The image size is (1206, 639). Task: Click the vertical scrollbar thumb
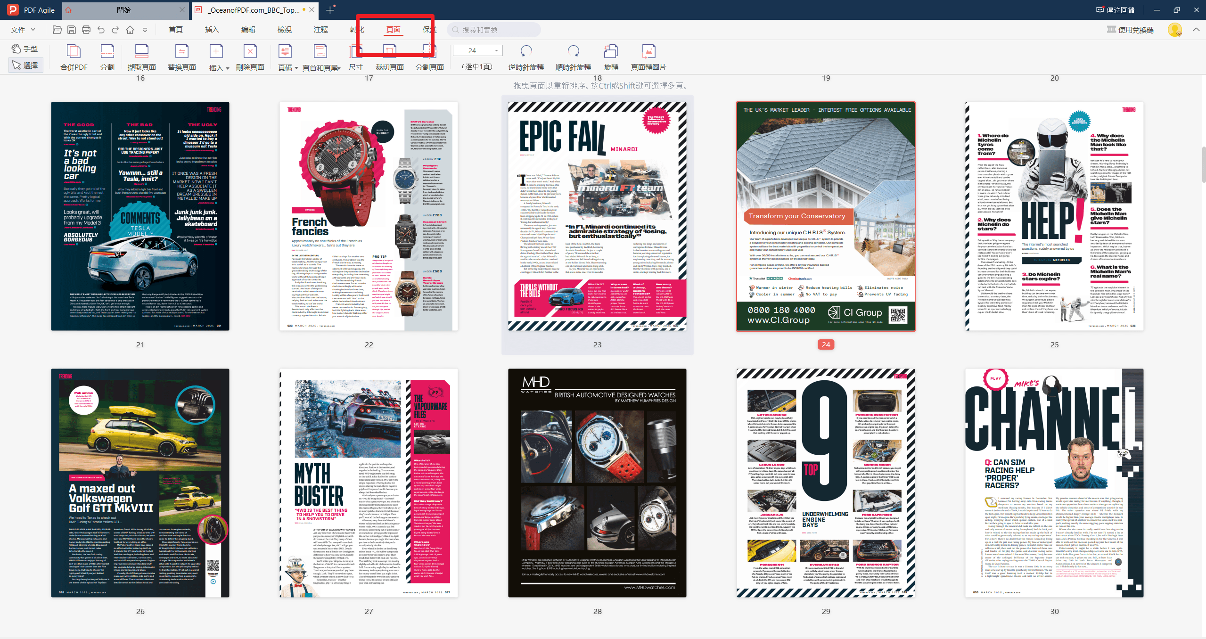point(1203,164)
